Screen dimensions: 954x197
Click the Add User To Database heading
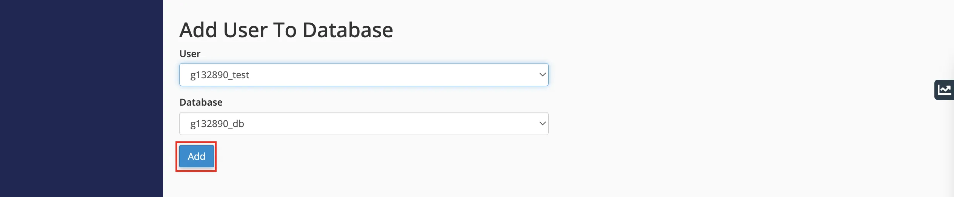pyautogui.click(x=286, y=30)
